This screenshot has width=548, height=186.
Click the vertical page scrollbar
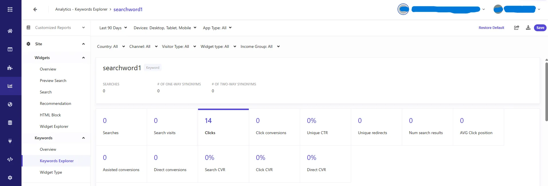pyautogui.click(x=546, y=92)
